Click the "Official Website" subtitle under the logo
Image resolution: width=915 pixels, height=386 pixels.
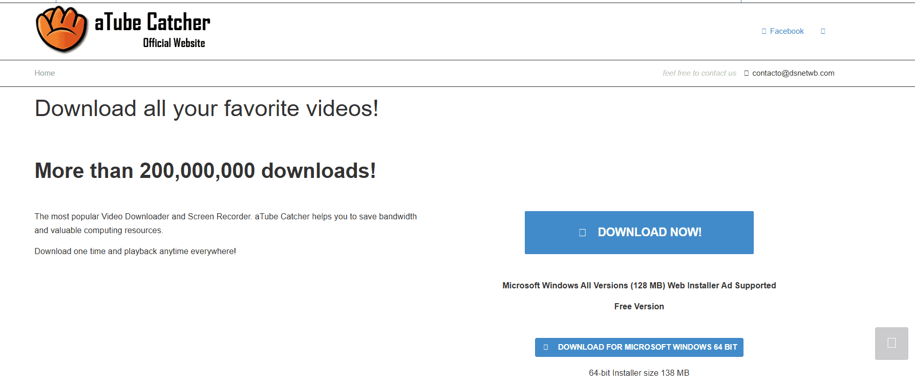click(x=174, y=43)
